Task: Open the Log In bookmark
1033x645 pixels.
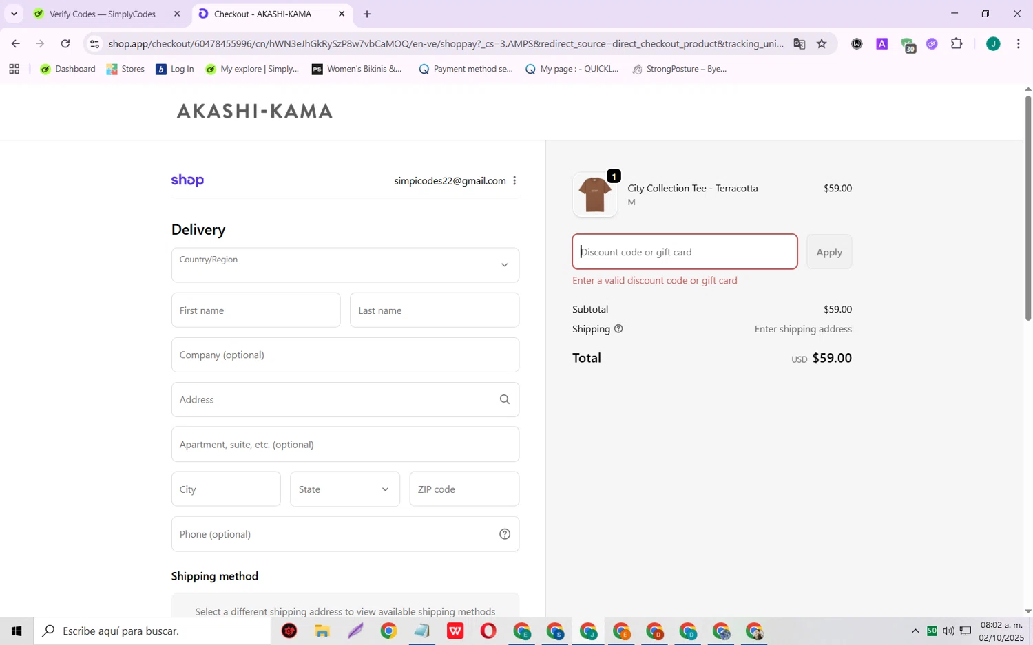Action: [175, 69]
